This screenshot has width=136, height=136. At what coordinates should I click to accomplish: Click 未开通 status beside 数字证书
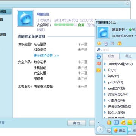82,62
